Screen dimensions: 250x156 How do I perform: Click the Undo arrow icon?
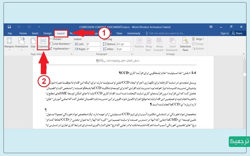(x=19, y=27)
